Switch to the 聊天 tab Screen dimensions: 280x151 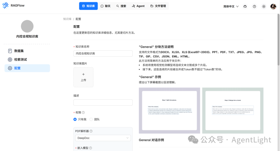[106, 6]
